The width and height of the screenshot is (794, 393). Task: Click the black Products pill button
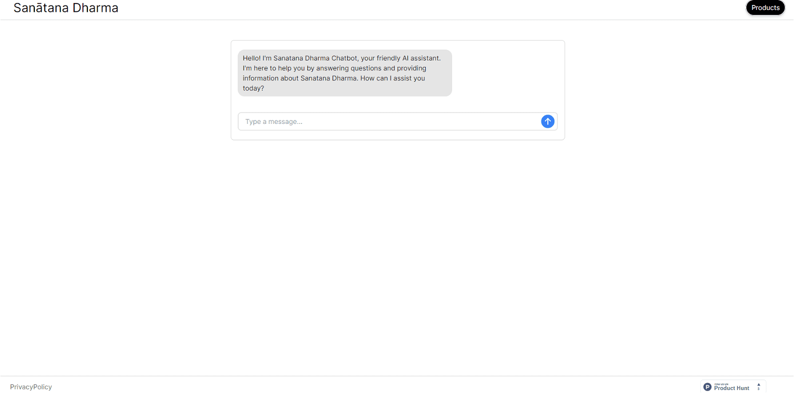click(x=765, y=7)
